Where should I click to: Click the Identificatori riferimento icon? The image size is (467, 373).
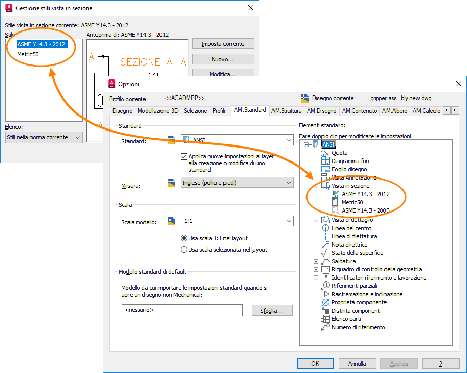coord(325,278)
